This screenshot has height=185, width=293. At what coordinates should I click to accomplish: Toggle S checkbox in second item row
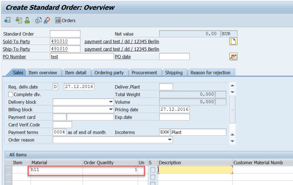(x=153, y=177)
